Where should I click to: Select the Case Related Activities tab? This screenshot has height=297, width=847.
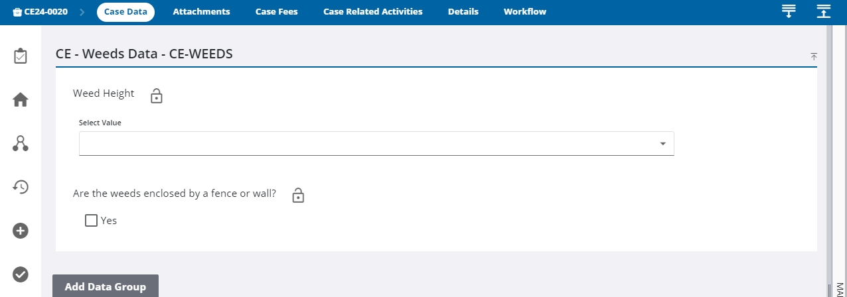(372, 12)
